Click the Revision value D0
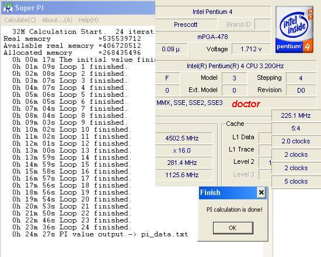This screenshot has height=257, width=321. click(x=301, y=90)
